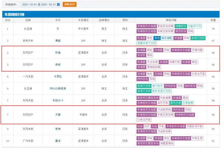Open the 卡罗拉 car series link
The width and height of the screenshot is (221, 148).
[x=57, y=77]
